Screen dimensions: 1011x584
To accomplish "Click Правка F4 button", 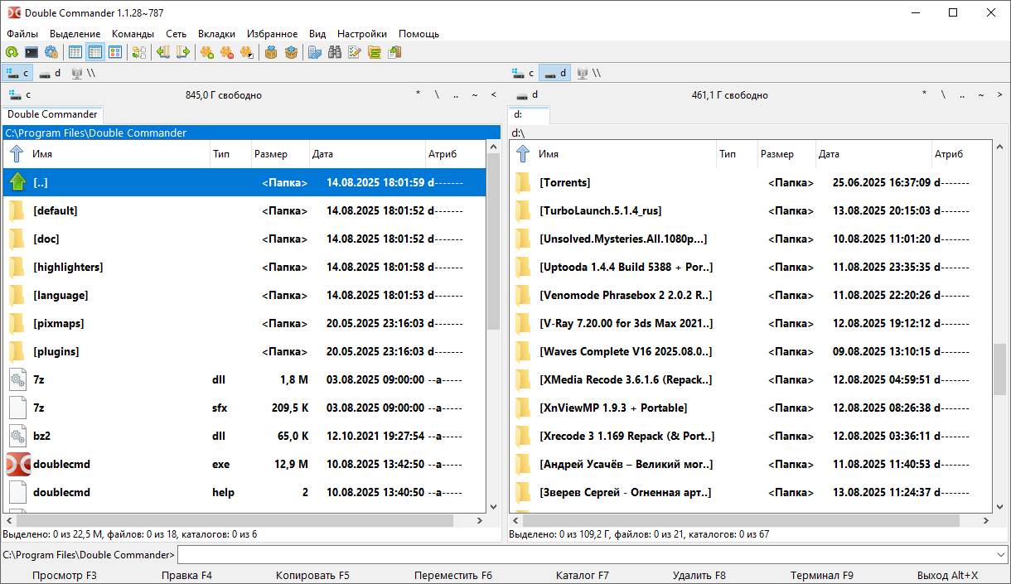I will tap(186, 575).
